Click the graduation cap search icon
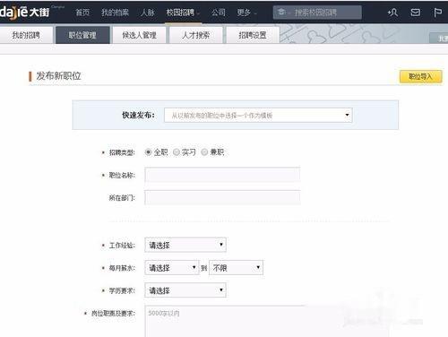Screen dimensions: 448x337 (x=281, y=13)
